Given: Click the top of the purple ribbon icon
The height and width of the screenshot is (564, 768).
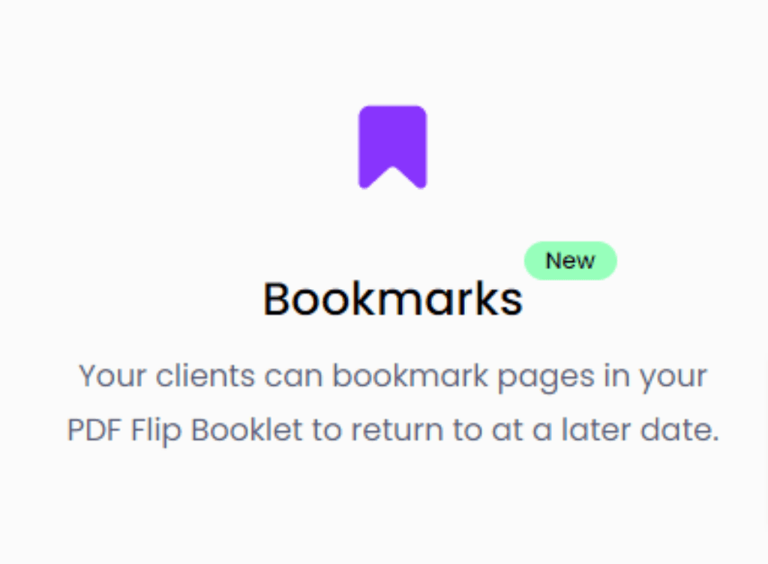Looking at the screenshot, I should click(x=392, y=112).
